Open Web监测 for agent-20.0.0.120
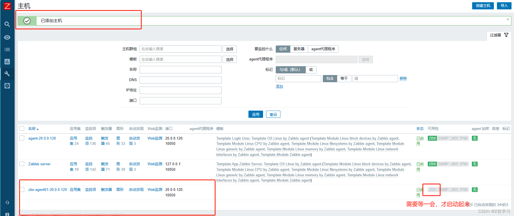This screenshot has height=216, width=514. pos(155,138)
